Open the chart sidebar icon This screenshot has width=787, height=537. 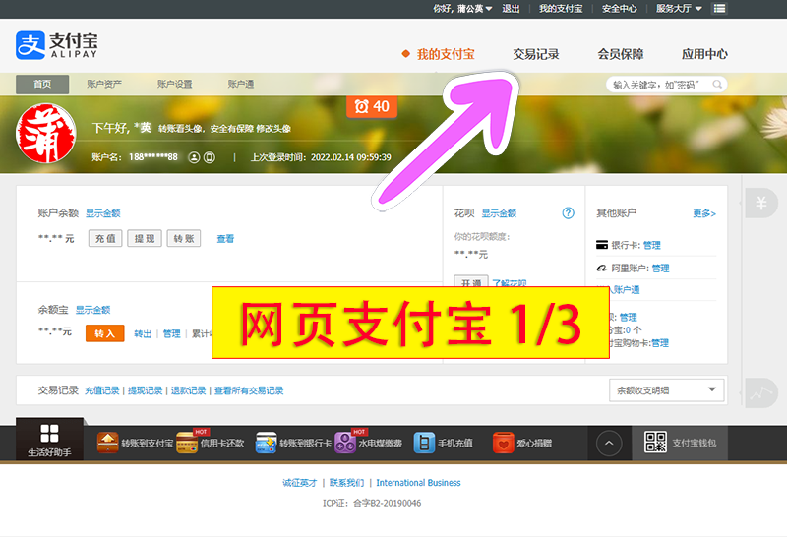[x=761, y=392]
